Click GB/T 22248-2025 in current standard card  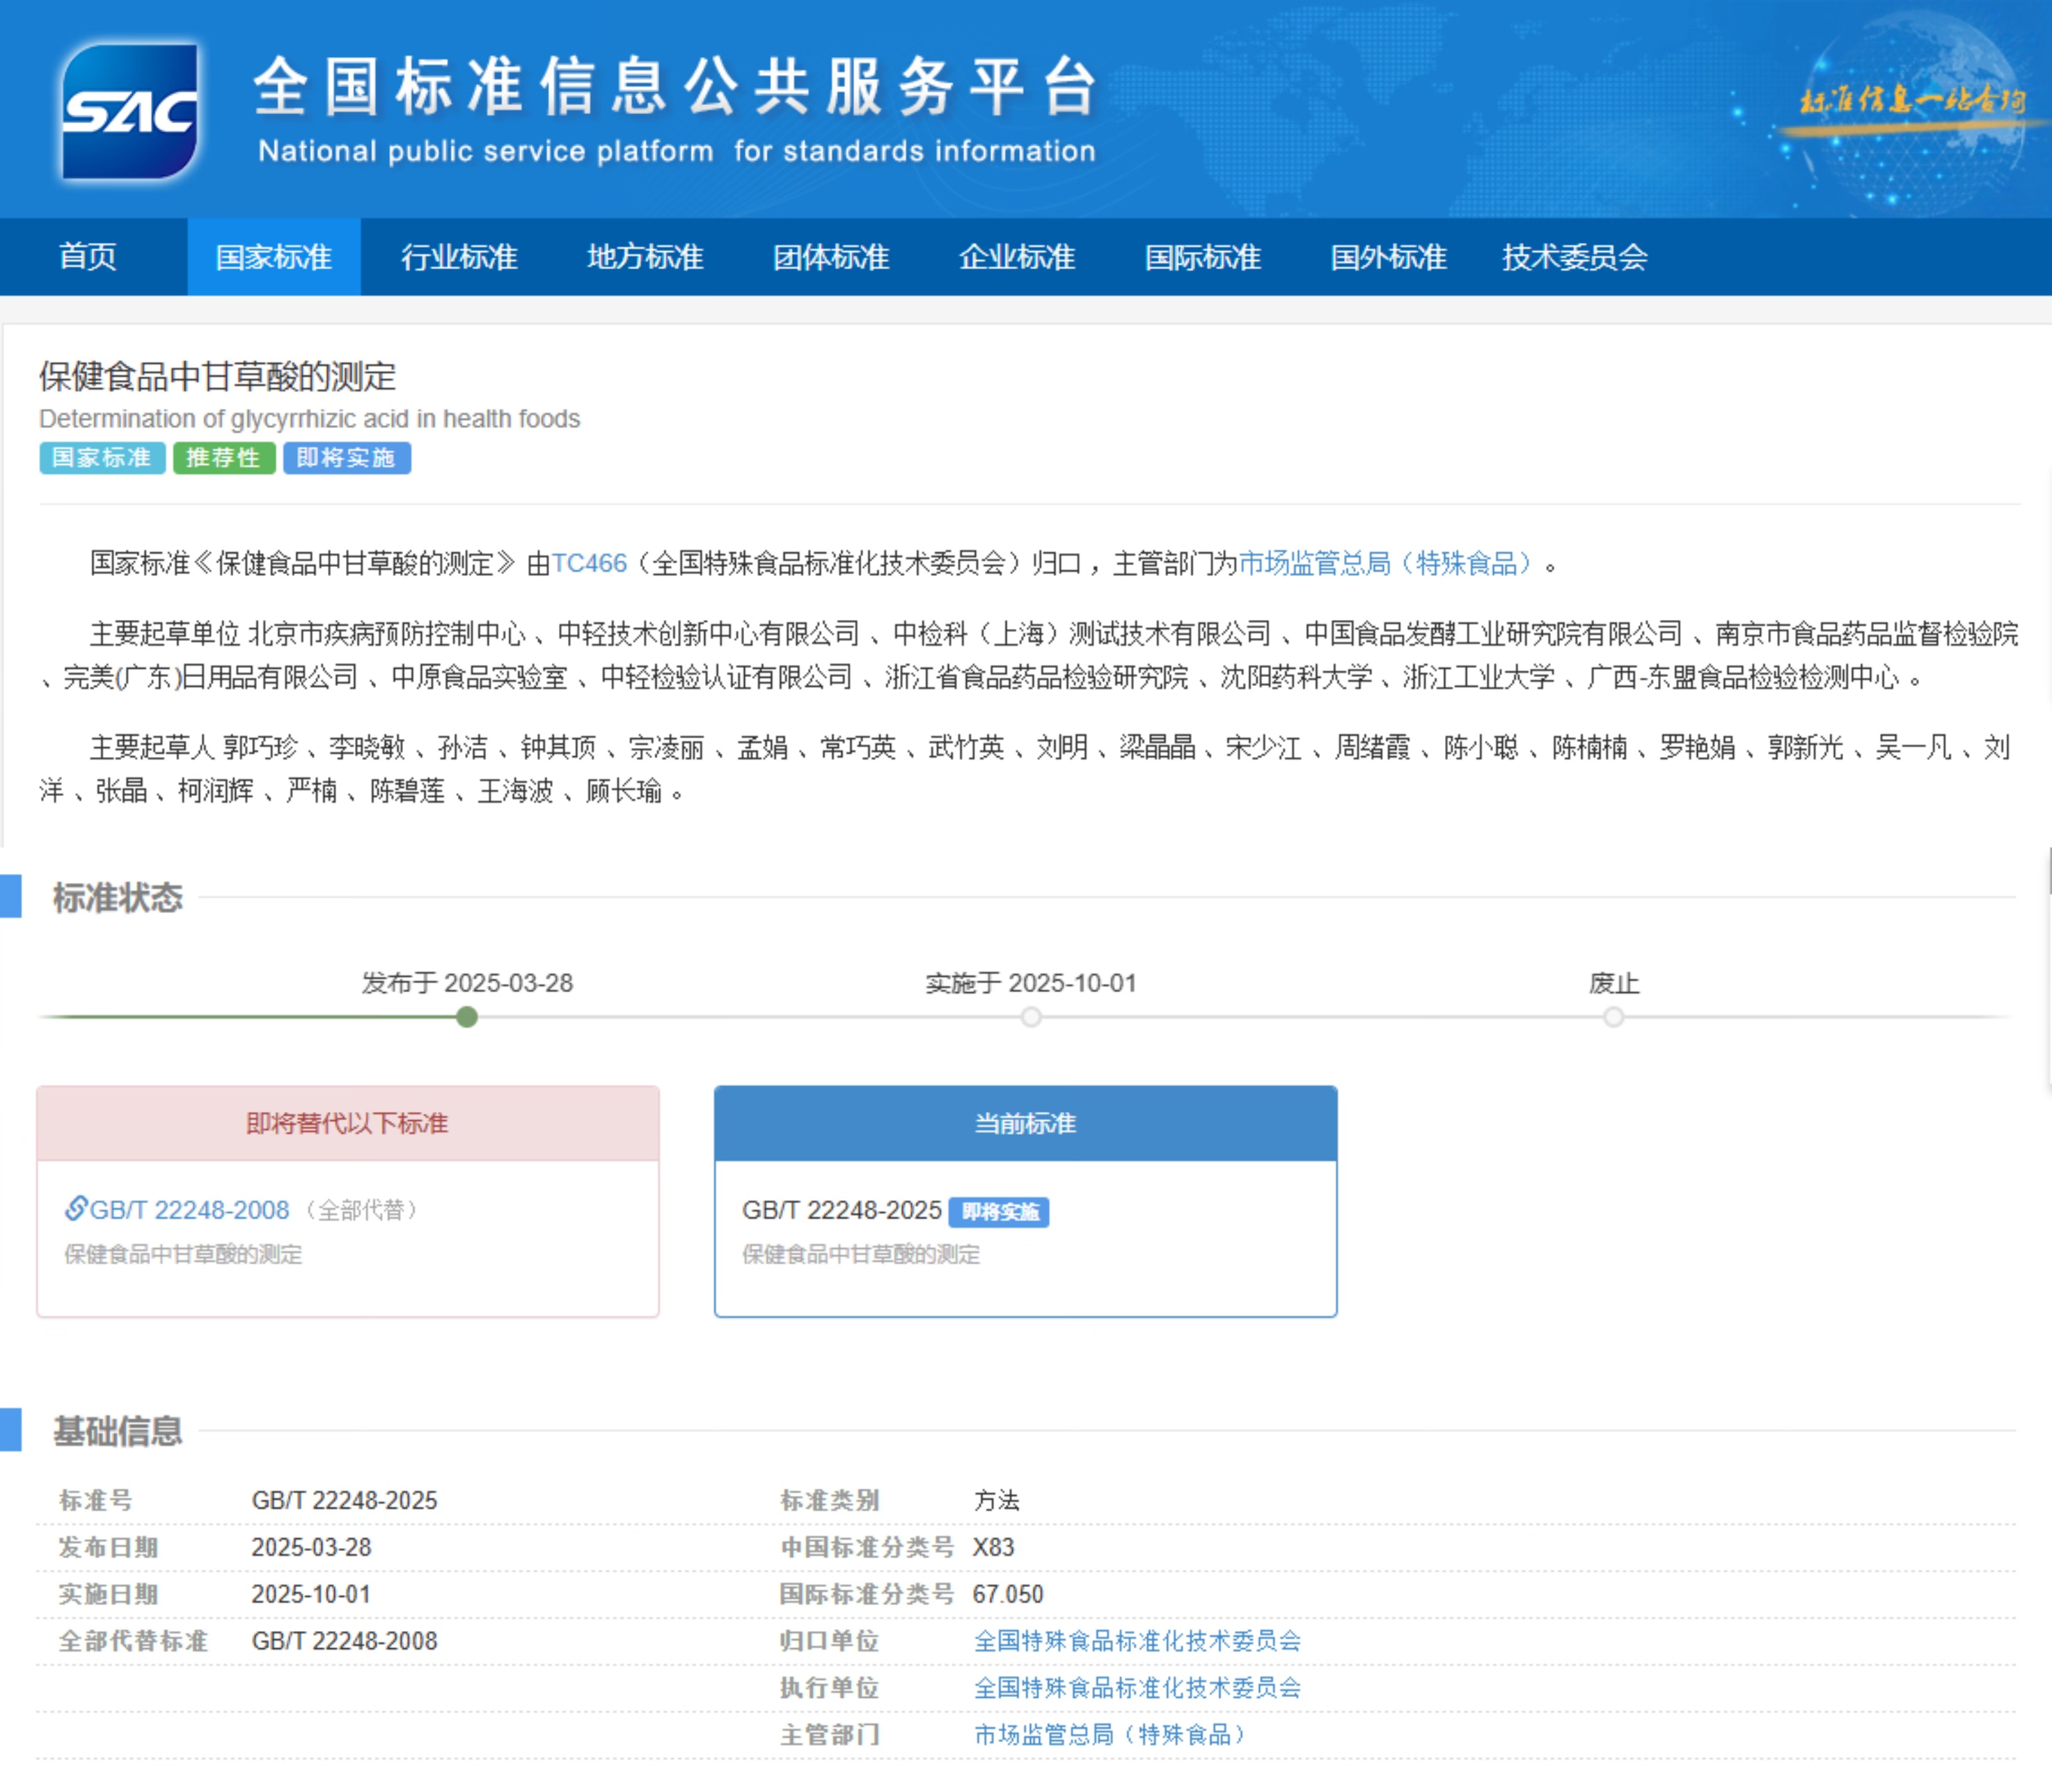(842, 1209)
